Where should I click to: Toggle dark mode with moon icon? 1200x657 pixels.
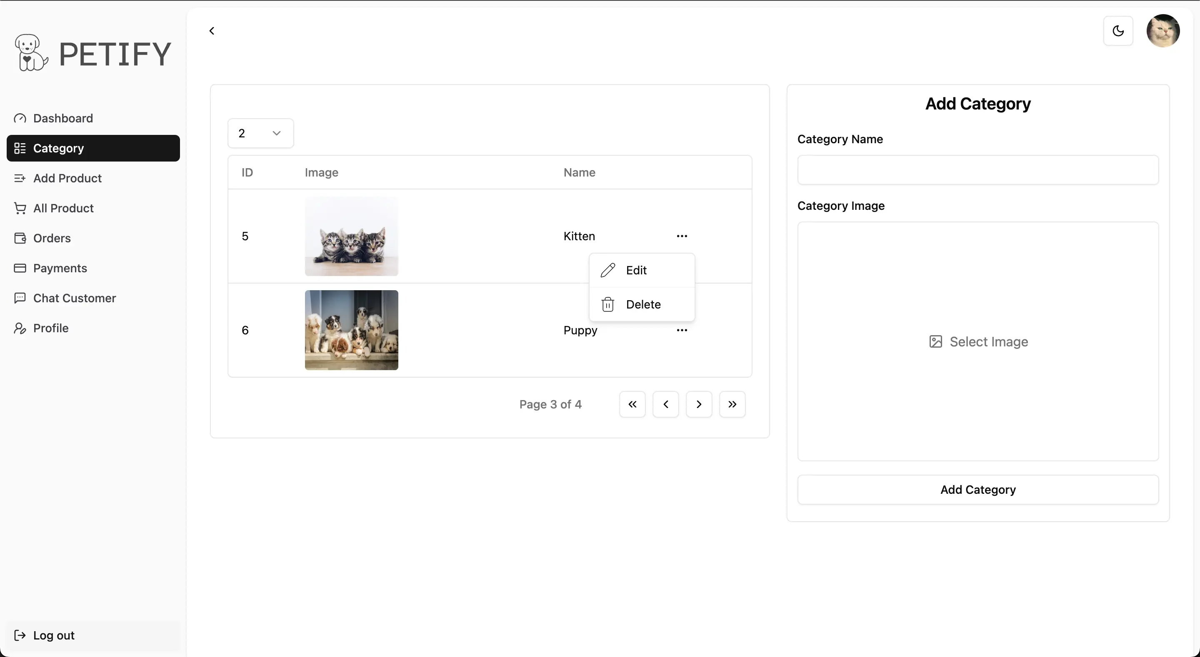click(1118, 31)
